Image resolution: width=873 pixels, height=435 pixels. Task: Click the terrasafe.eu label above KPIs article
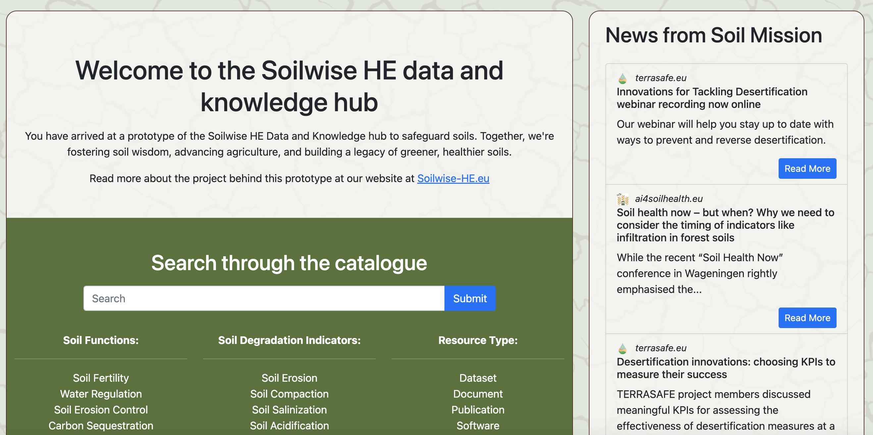coord(660,348)
